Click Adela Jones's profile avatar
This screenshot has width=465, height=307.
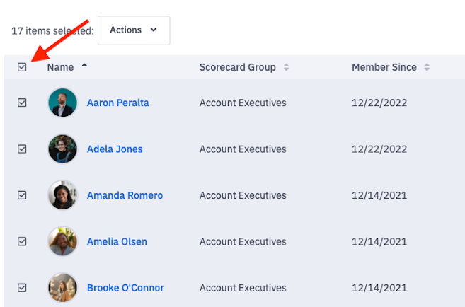62,149
